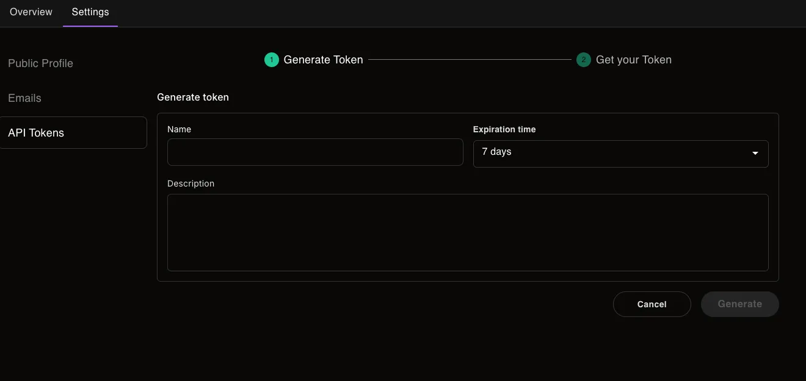Image resolution: width=806 pixels, height=381 pixels.
Task: Click the Name field label
Action: coord(179,129)
